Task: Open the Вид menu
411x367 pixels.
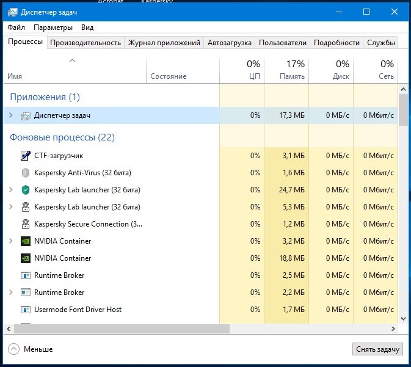Action: (x=87, y=27)
